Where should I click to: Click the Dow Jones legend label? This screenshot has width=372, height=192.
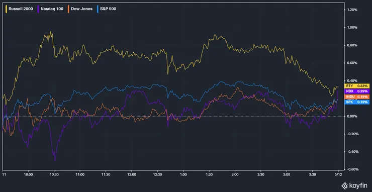pos(82,9)
